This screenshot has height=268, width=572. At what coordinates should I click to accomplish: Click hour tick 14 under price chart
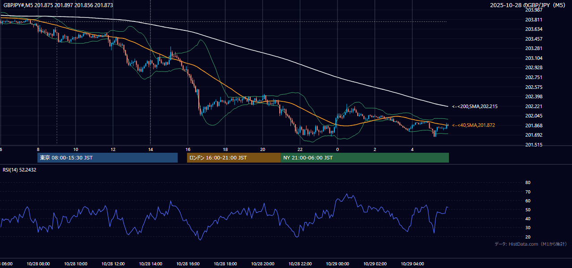click(150, 149)
